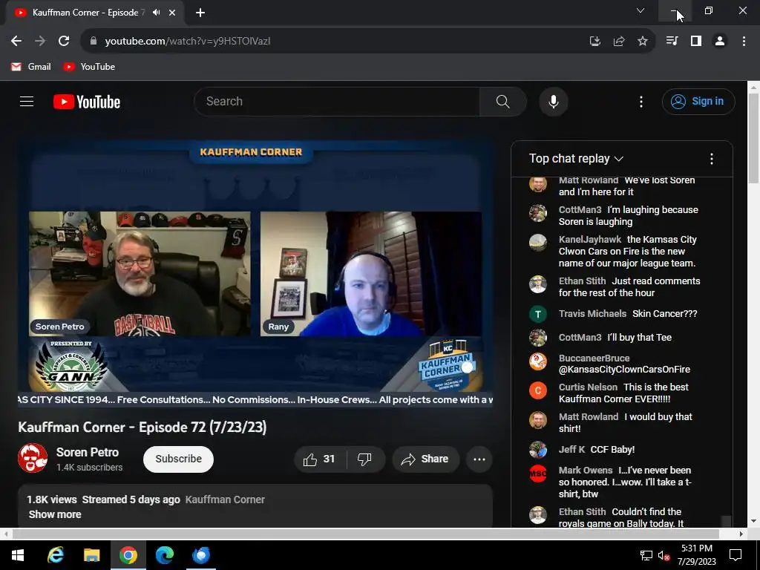Click the video player area
The width and height of the screenshot is (760, 570).
tap(255, 274)
